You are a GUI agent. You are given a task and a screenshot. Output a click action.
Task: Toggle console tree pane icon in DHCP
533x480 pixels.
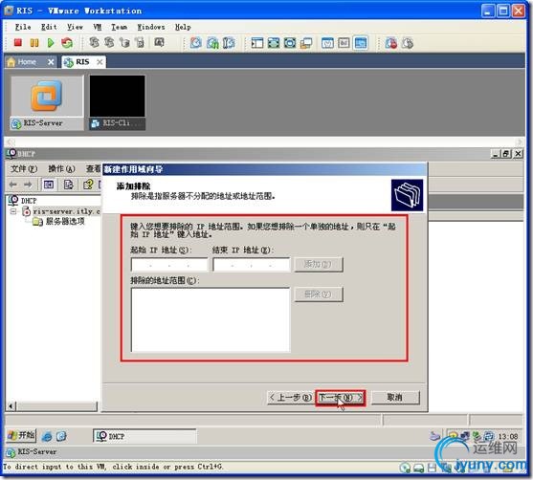pos(49,185)
